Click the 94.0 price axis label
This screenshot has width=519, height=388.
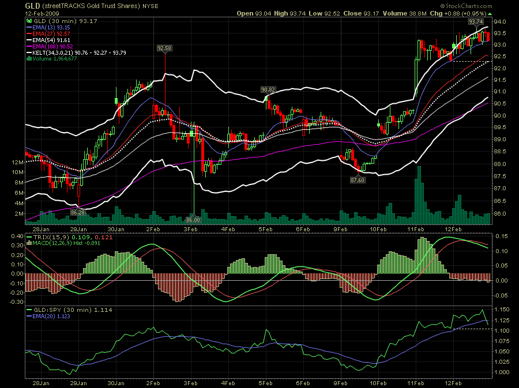point(499,22)
